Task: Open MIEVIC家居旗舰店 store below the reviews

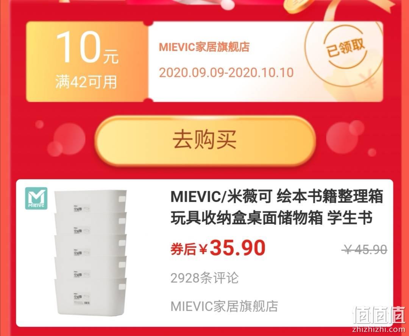Action: coord(224,306)
